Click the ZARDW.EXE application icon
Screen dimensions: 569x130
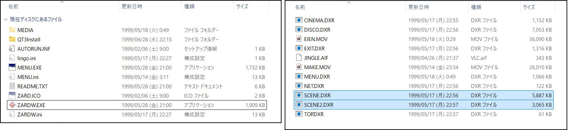(x=12, y=105)
